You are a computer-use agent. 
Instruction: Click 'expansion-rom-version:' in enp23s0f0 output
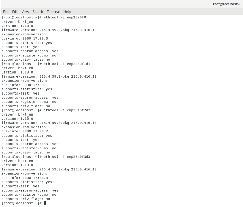(24, 34)
